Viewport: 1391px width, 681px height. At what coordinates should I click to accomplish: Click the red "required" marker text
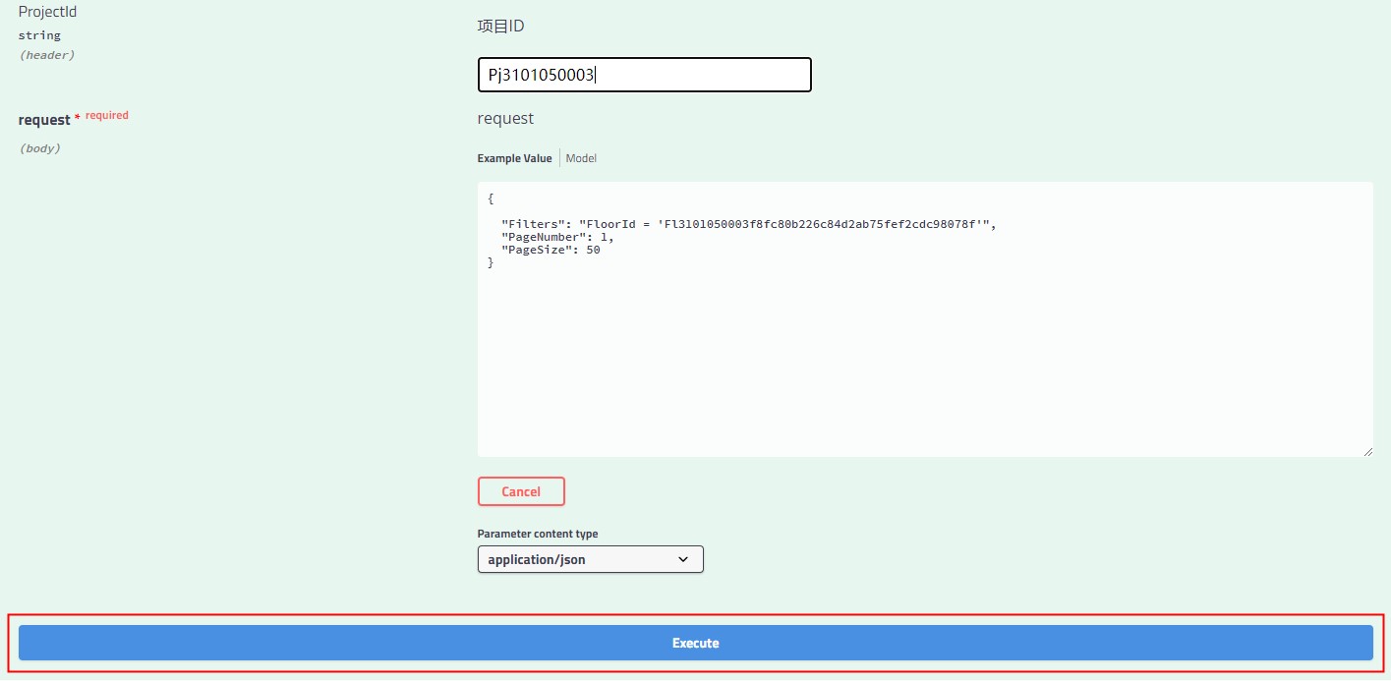click(x=106, y=115)
